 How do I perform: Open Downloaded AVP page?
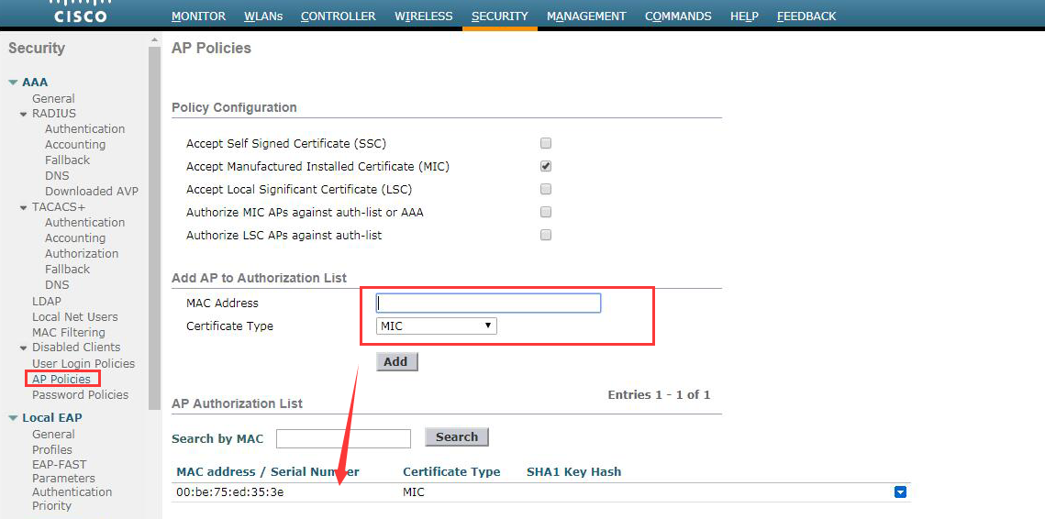(x=92, y=192)
